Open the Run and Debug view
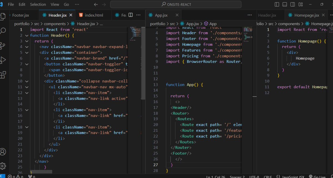 click(3, 60)
